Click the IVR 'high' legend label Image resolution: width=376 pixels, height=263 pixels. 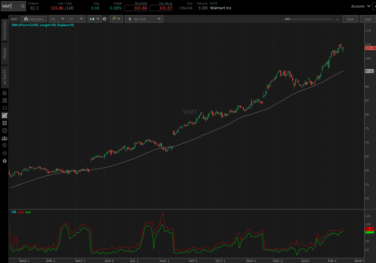pos(21,212)
